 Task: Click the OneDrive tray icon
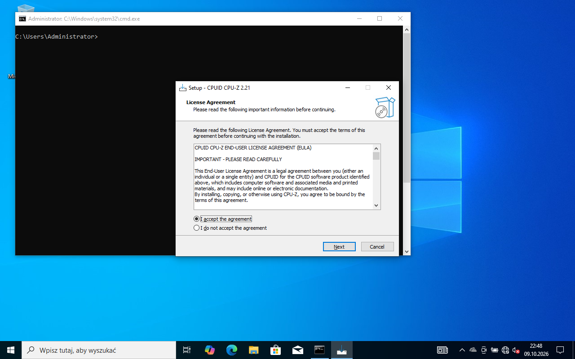[x=473, y=350]
